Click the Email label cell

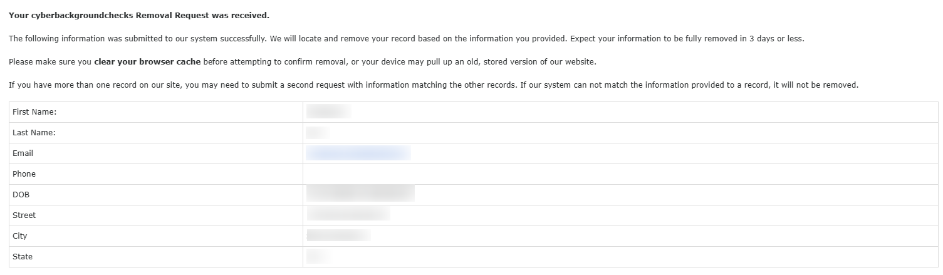click(x=156, y=153)
